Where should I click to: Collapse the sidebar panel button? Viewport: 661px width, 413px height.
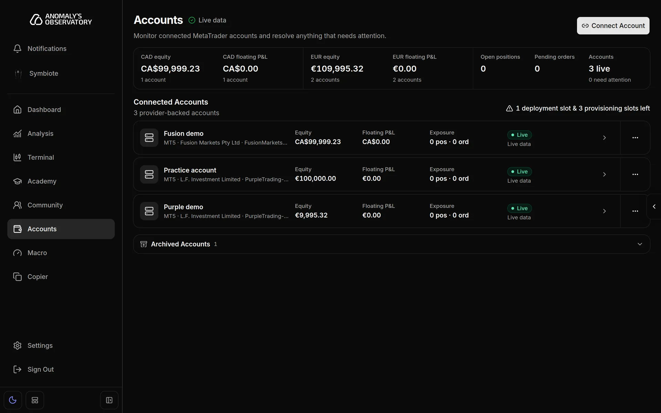coord(109,400)
